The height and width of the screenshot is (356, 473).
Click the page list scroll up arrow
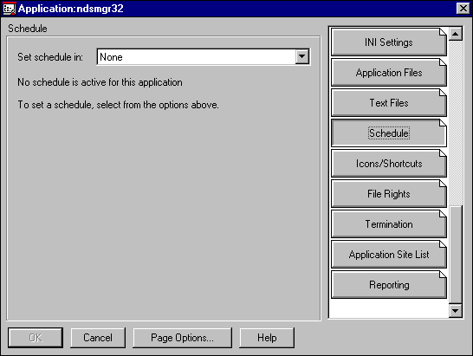pyautogui.click(x=456, y=34)
